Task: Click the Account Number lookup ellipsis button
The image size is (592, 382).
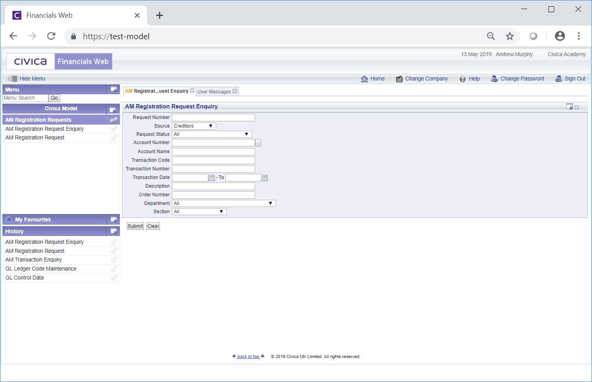Action: pos(258,143)
